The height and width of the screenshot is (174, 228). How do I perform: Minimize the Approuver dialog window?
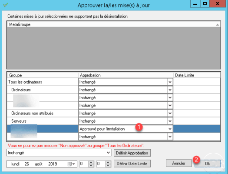195,3
